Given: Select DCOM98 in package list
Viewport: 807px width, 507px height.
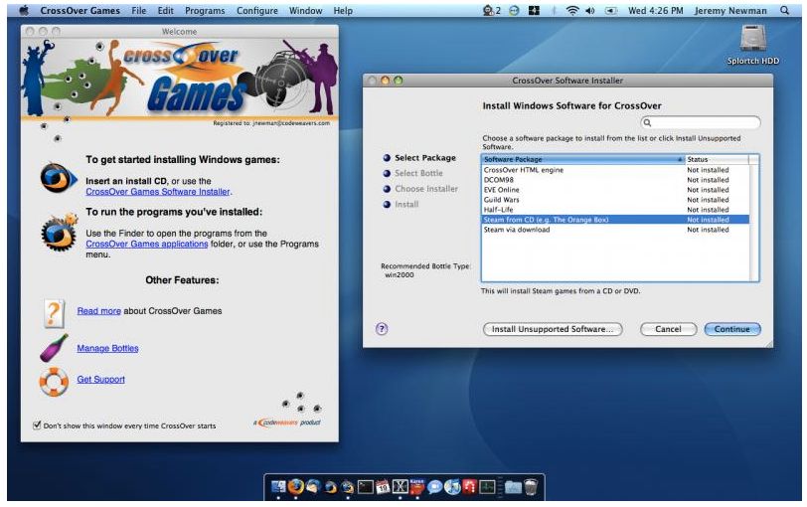Looking at the screenshot, I should 615,180.
